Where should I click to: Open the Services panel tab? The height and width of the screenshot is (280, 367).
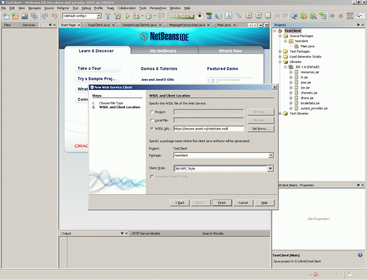[29, 25]
